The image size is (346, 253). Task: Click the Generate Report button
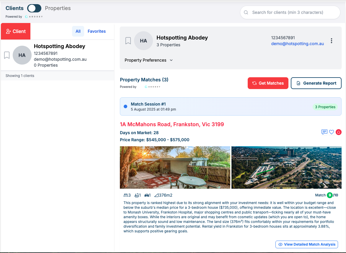[316, 83]
